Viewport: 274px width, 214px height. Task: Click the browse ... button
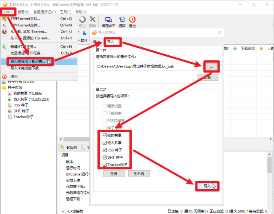tap(211, 67)
